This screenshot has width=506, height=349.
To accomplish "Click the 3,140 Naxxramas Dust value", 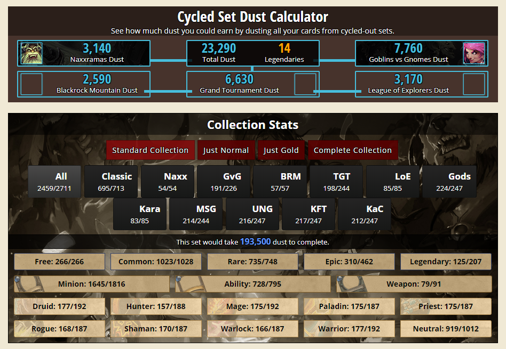I will [97, 48].
